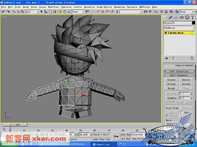
Task: Open the Character menu
Action: coord(66,7)
